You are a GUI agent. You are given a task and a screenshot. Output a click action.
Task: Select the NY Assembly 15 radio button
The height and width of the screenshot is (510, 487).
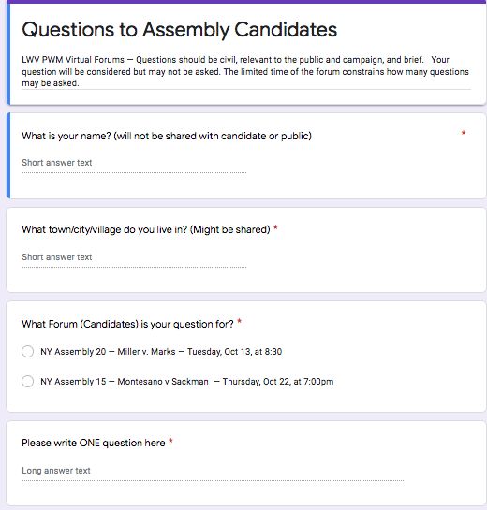click(x=28, y=381)
